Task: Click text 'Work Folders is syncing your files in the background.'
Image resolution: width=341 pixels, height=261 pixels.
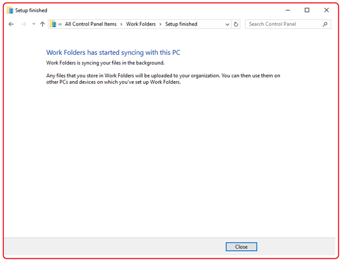Action: point(105,63)
